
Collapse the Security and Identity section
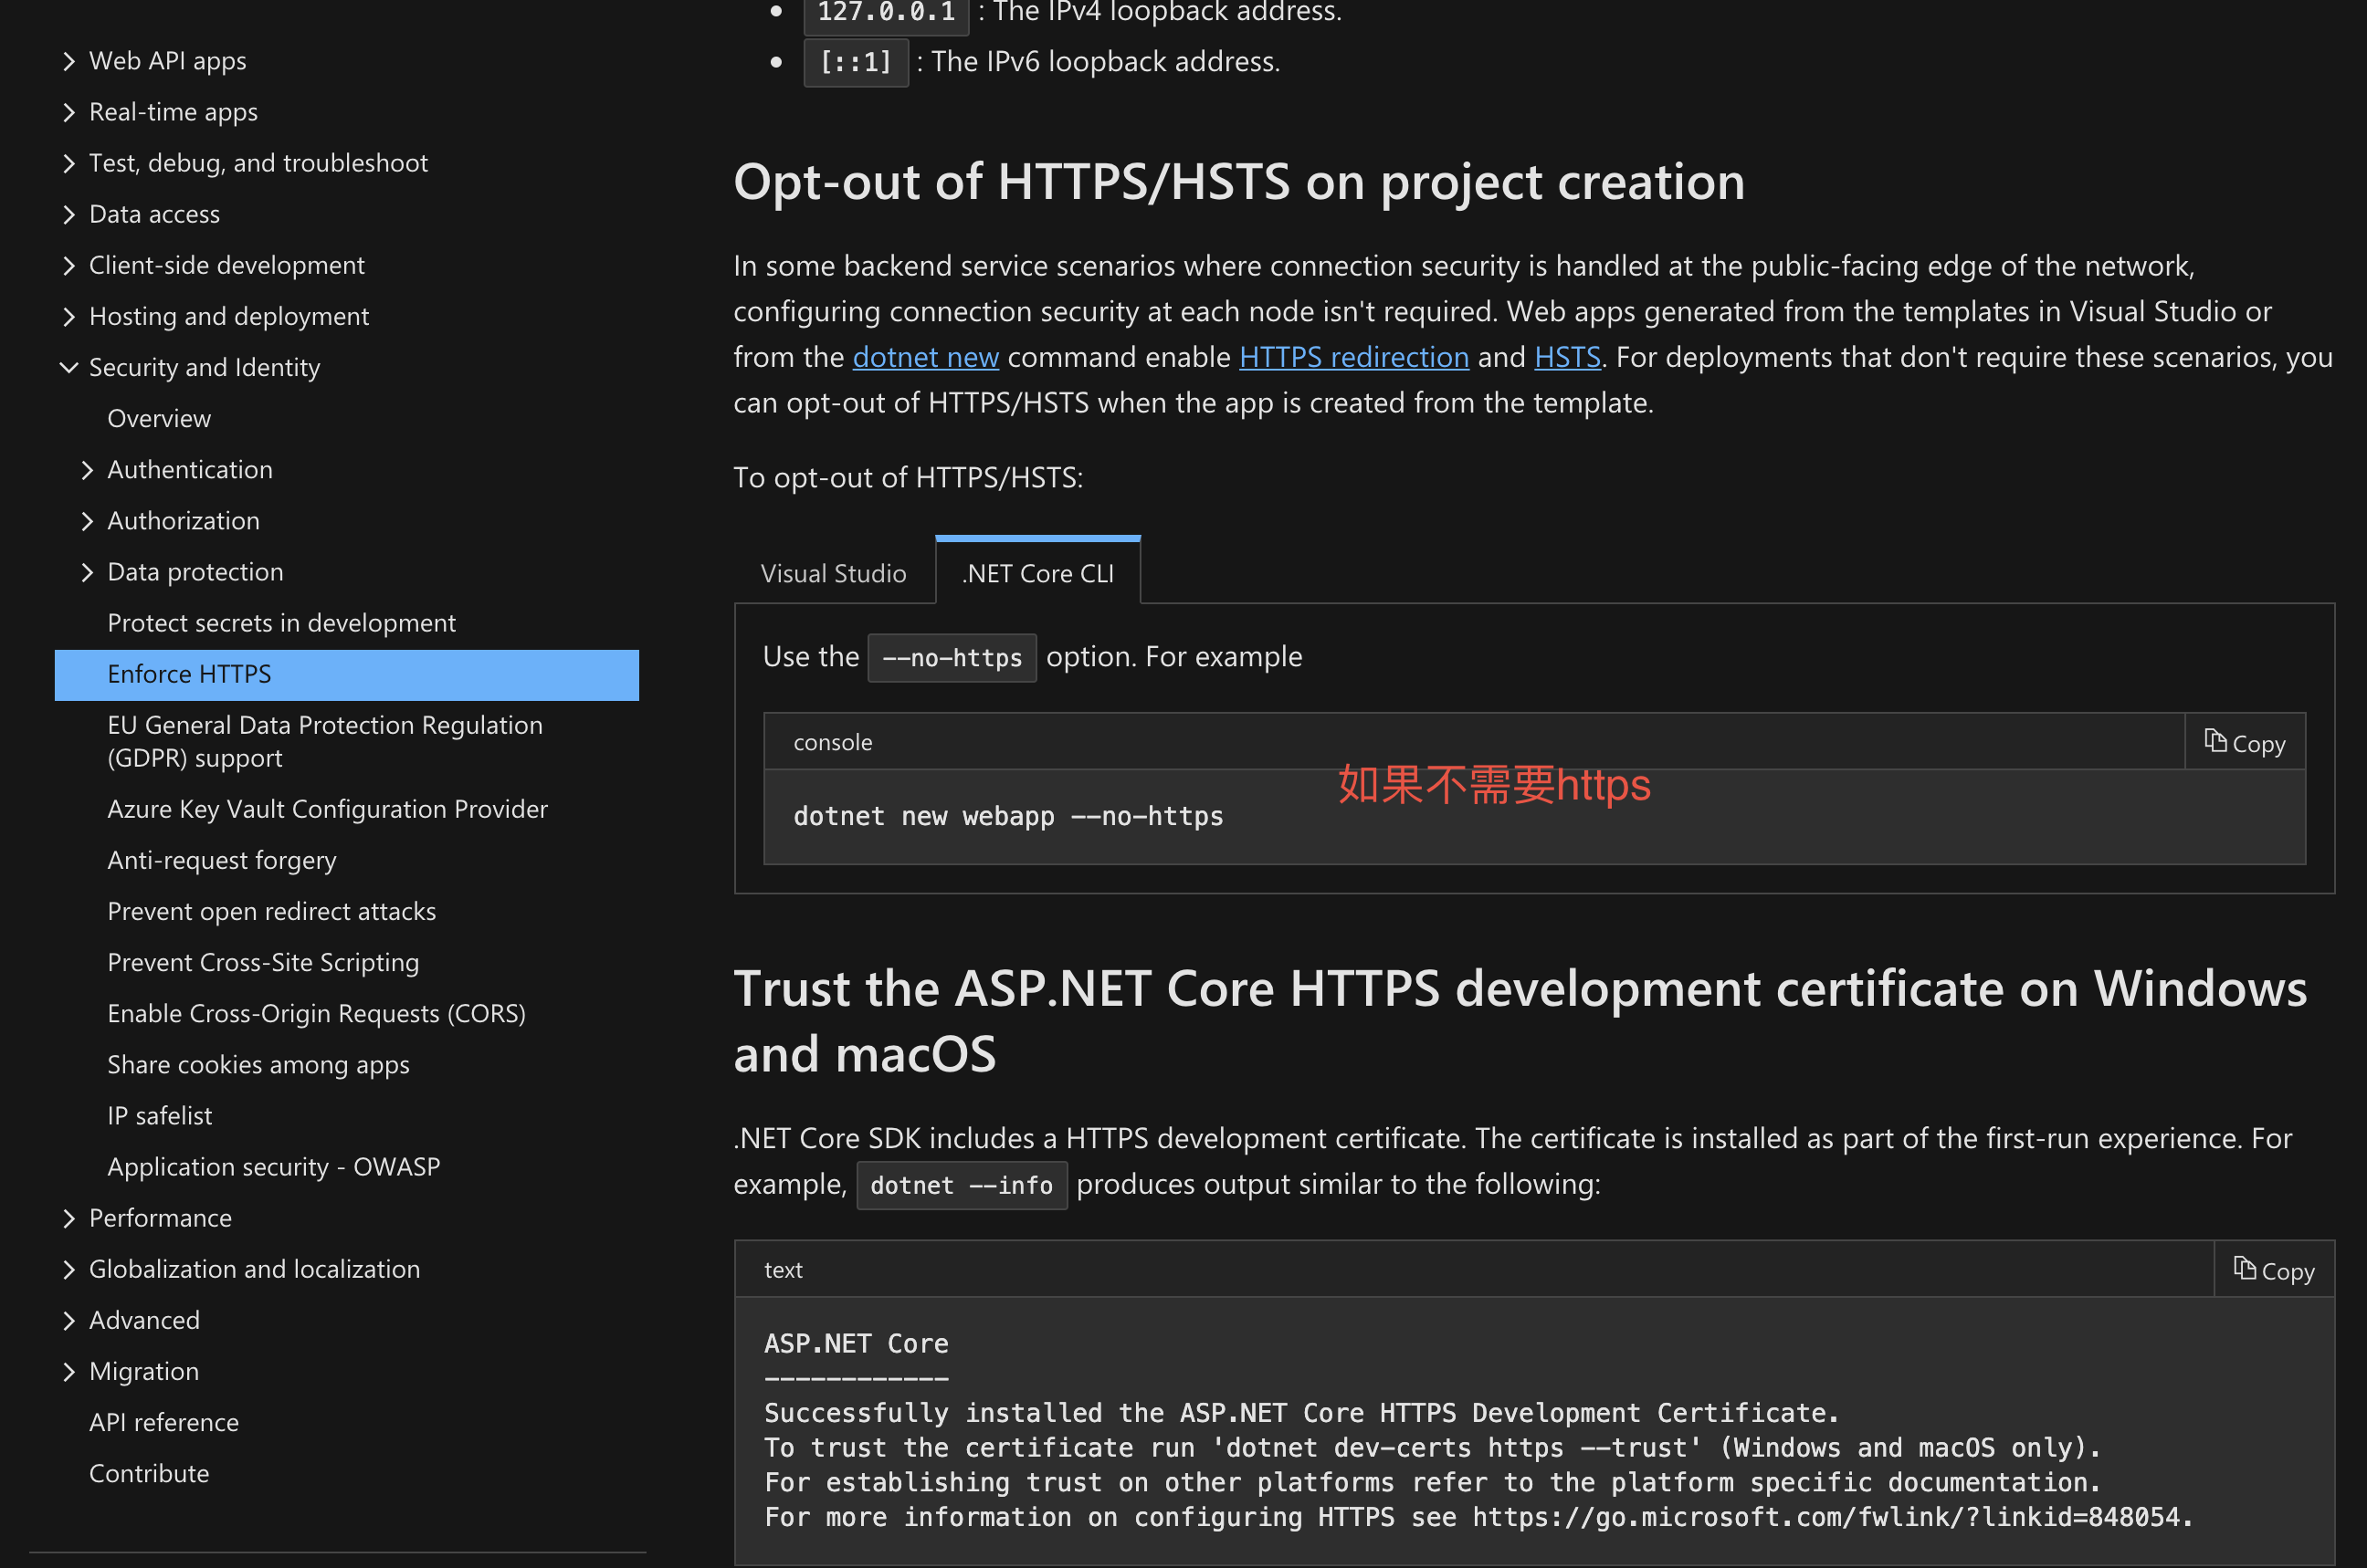[68, 367]
